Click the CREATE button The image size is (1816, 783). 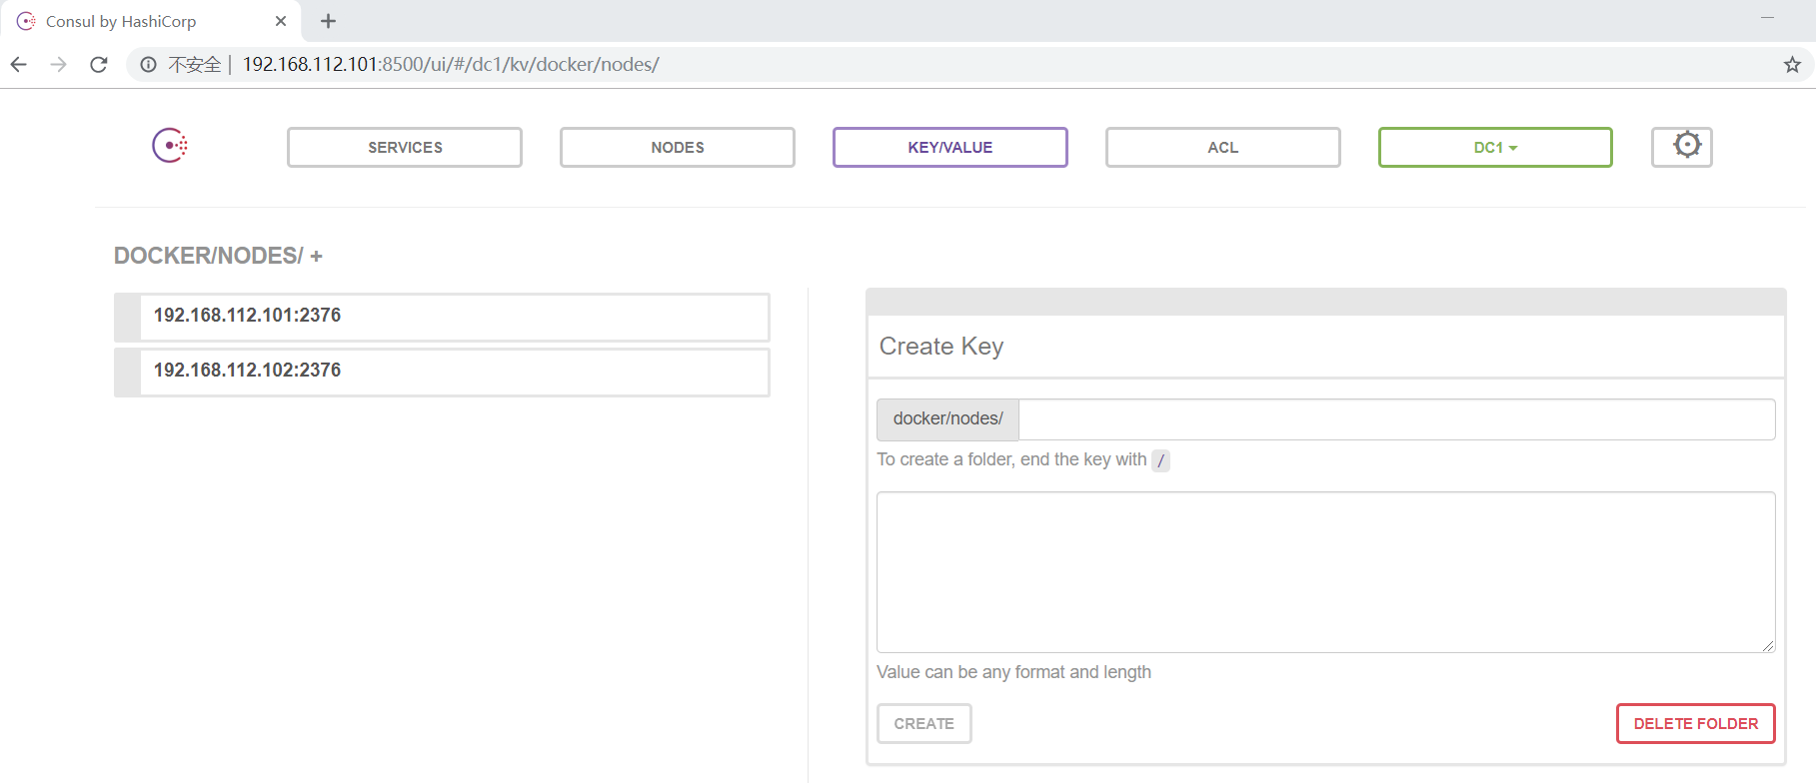pos(923,724)
